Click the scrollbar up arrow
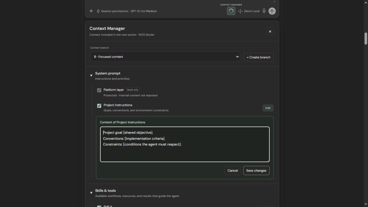Viewport: 368px width, 207px height. coord(366,2)
